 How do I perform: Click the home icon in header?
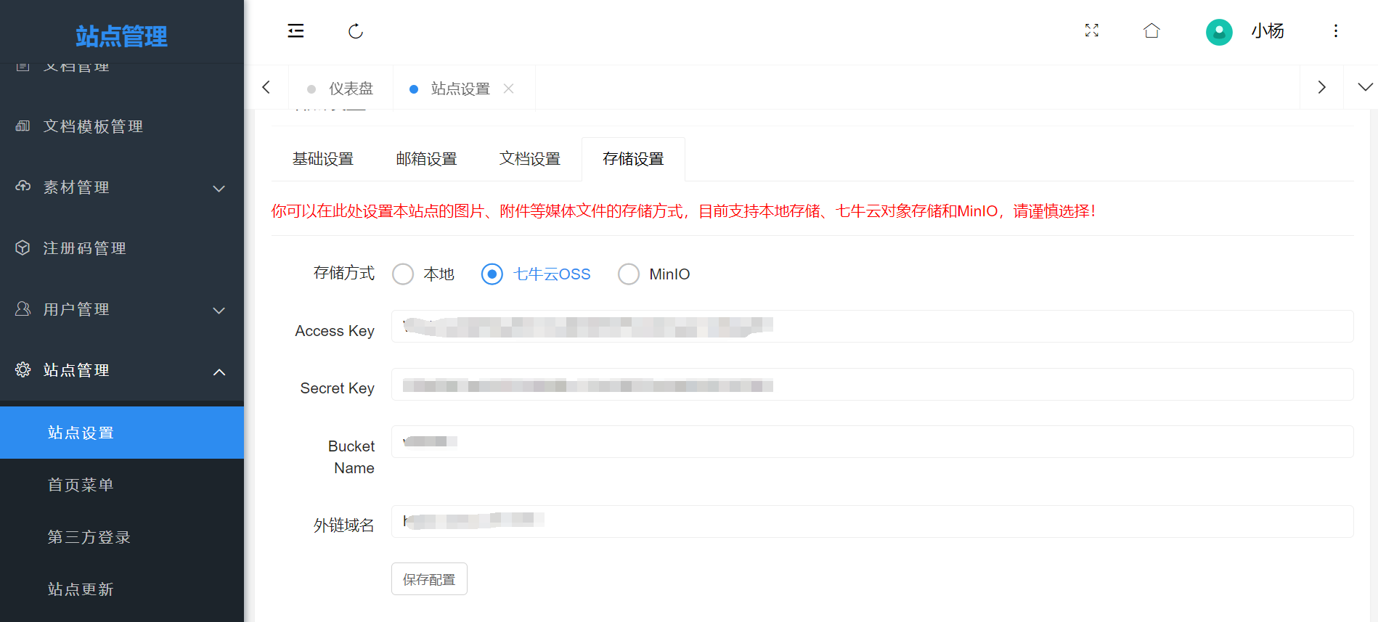[x=1151, y=30]
